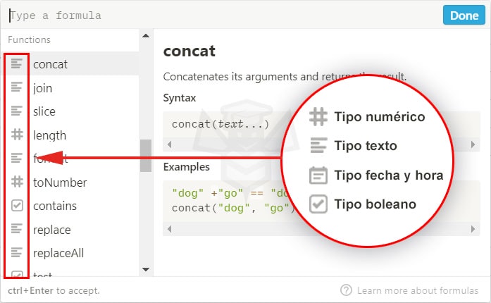Click the text-type icon beside join
This screenshot has width=491, height=303.
click(17, 88)
